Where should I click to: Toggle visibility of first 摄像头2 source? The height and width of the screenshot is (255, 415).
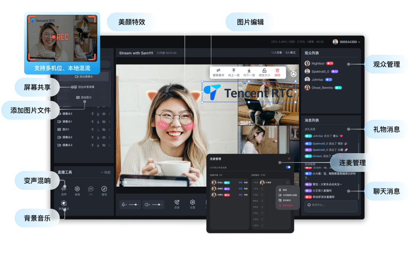tap(104, 114)
